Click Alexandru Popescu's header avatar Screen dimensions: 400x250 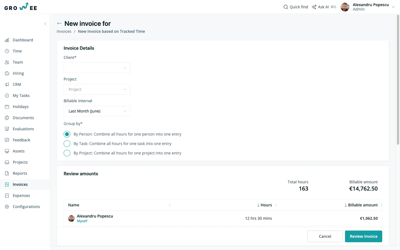click(345, 7)
